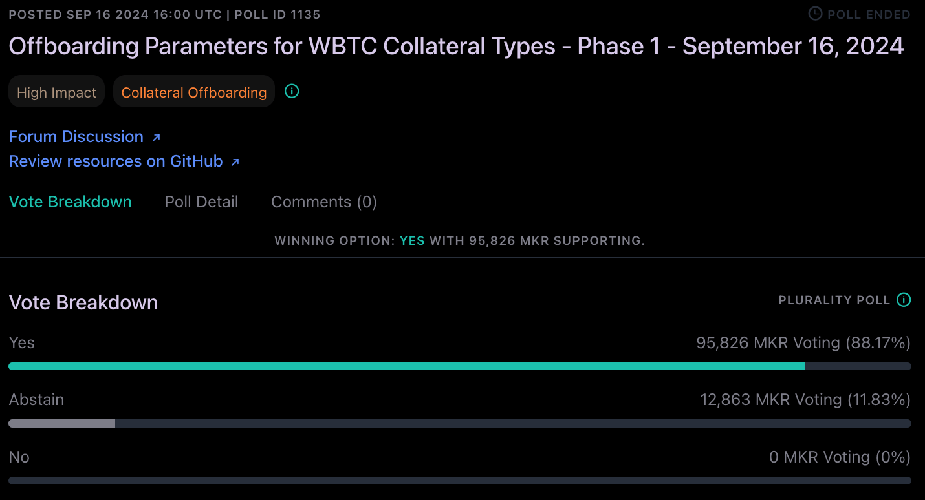Viewport: 925px width, 500px height.
Task: Open the Comments (0) tab
Action: coord(323,202)
